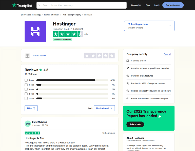Open Blog in the top navigation
This screenshot has width=195, height=151.
click(148, 5)
